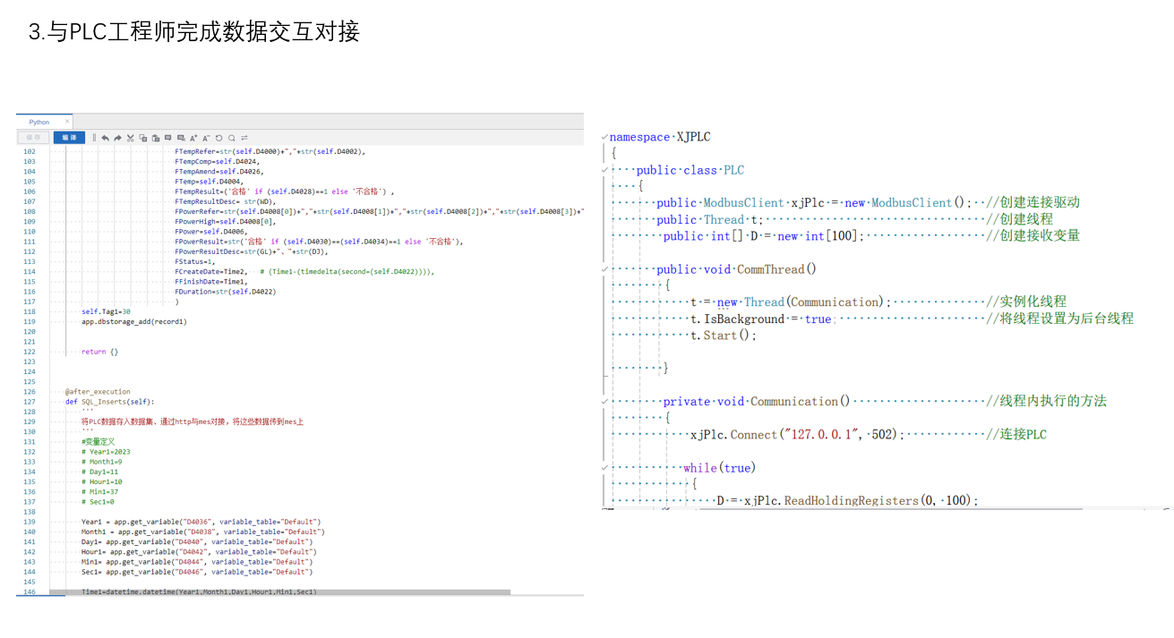
Task: Click the copy icon in toolbar
Action: (142, 138)
